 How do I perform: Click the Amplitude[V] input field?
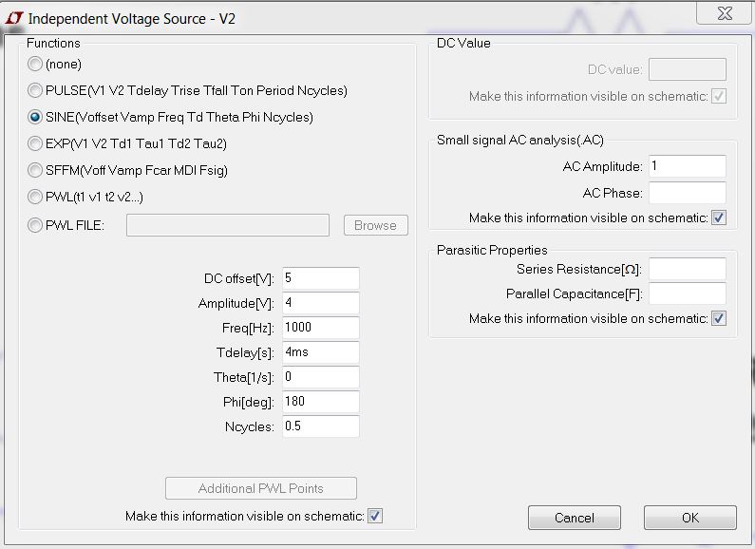click(x=321, y=303)
